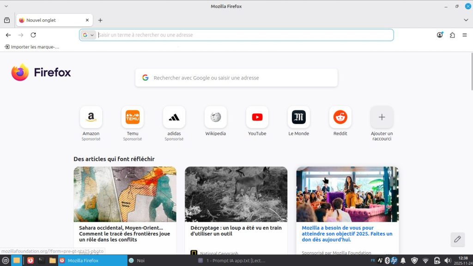Open the Le Monde shortcut
This screenshot has height=266, width=473.
point(299,117)
